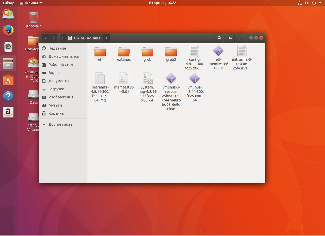The width and height of the screenshot is (325, 236).
Task: Go back with the left arrow button
Action: (45, 38)
